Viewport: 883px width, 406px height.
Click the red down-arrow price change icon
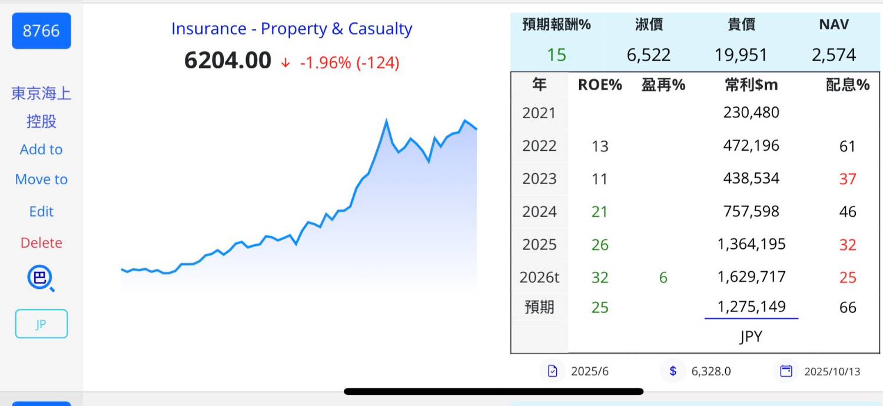[286, 63]
